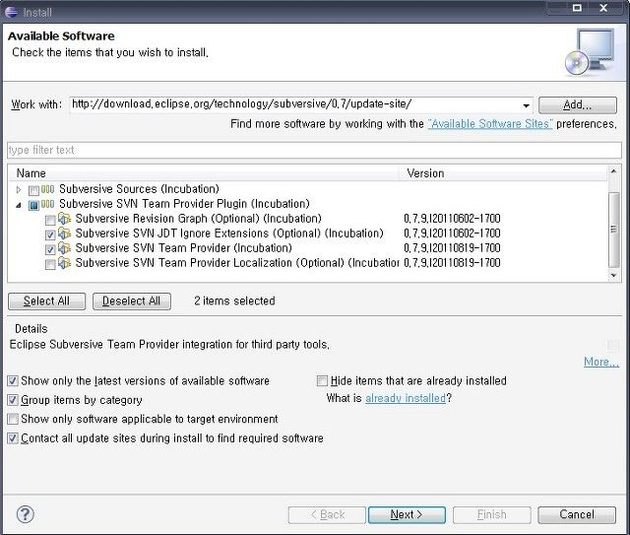Click the Add... button

[578, 105]
